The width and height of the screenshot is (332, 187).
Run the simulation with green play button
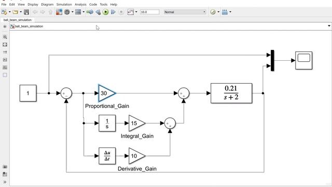tap(105, 12)
